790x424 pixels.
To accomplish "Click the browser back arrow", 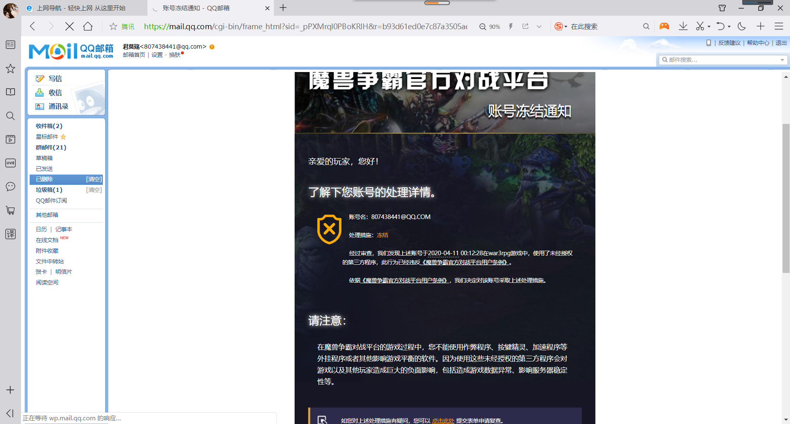I will click(x=33, y=26).
